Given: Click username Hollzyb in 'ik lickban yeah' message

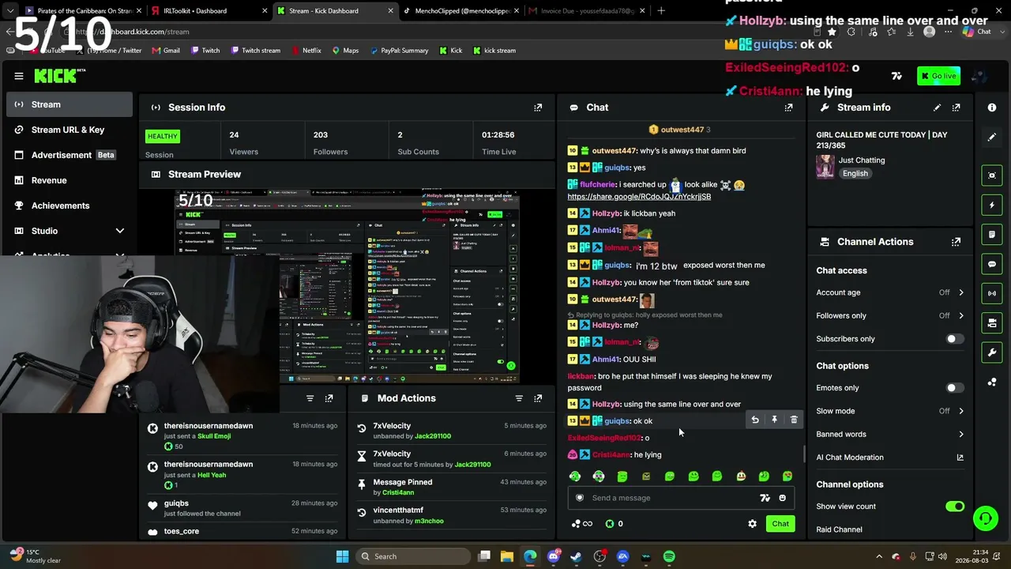Looking at the screenshot, I should click(607, 213).
